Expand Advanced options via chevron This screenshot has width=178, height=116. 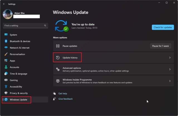click(170, 69)
